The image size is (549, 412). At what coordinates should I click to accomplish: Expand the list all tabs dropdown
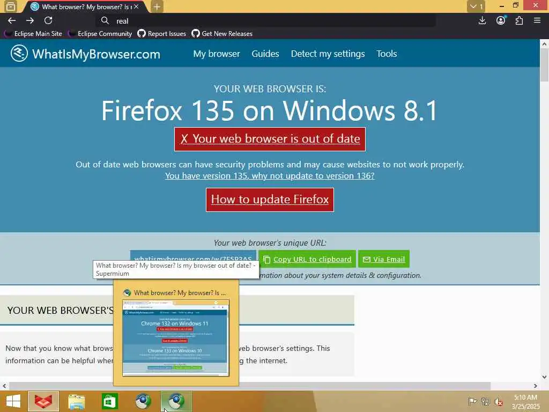476,6
